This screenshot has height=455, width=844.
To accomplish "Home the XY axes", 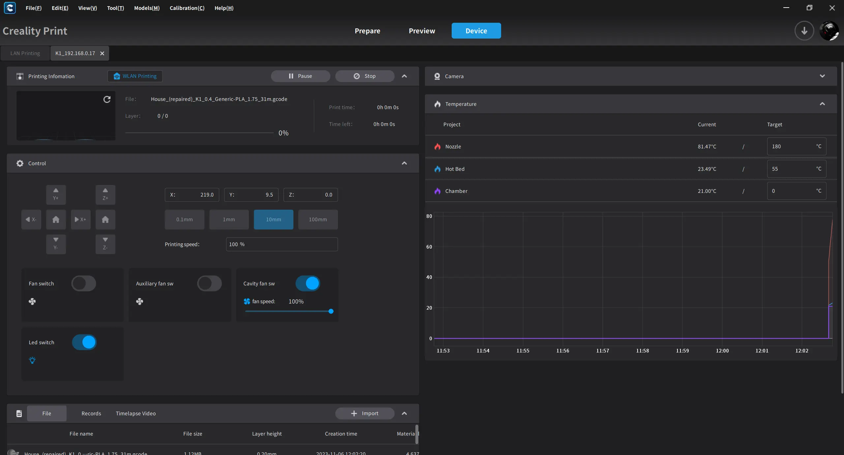I will click(56, 219).
